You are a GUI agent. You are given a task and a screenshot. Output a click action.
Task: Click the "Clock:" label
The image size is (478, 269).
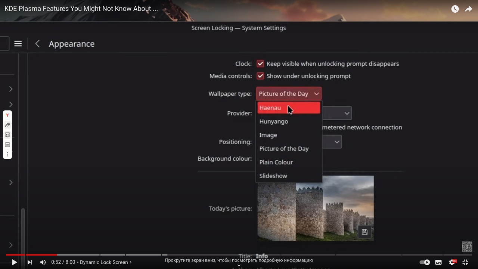[243, 64]
